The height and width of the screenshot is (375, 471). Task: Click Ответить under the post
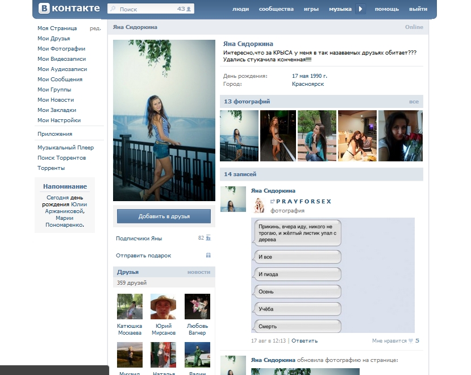[305, 341]
